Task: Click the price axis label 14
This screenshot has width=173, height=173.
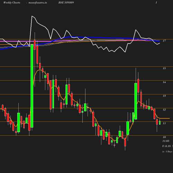Action: [164, 82]
